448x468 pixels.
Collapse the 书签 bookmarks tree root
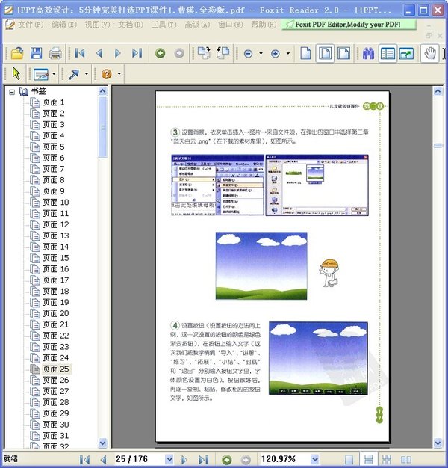pyautogui.click(x=12, y=92)
